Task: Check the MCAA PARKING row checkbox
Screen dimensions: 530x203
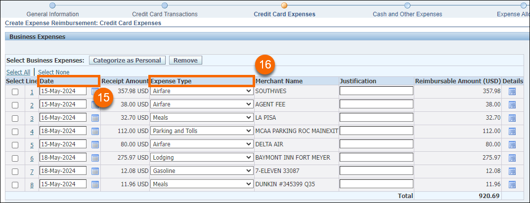Action: (15, 132)
